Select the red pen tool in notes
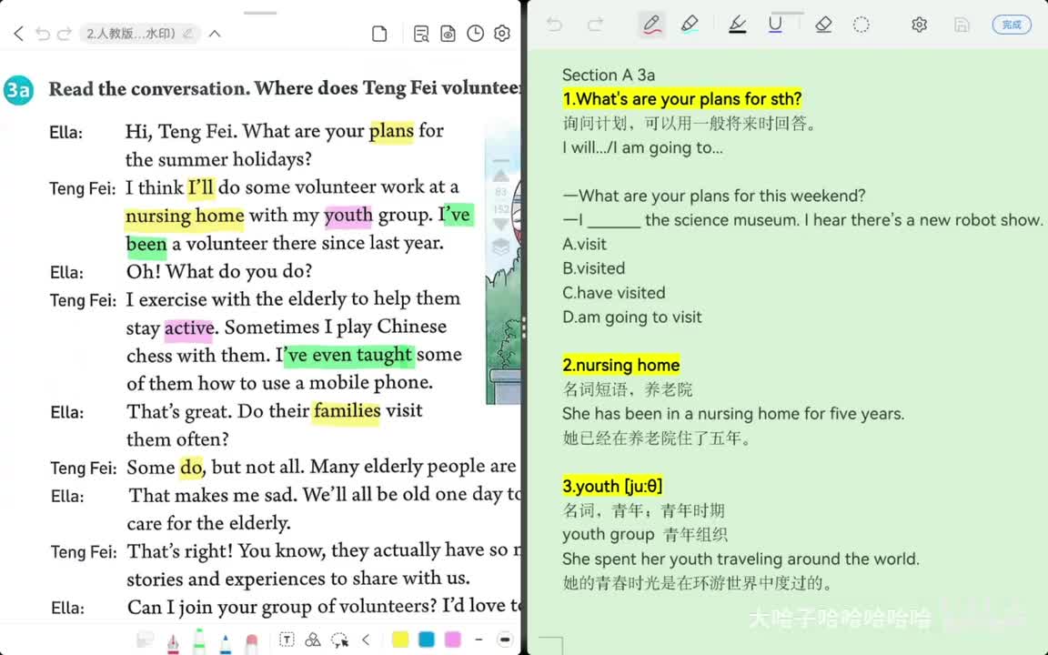Screen dimensions: 1048x655 [x=651, y=25]
